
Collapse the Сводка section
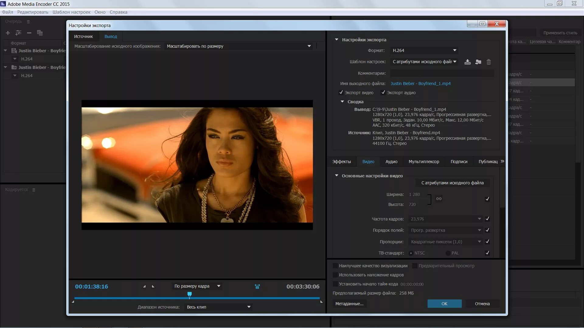pos(342,102)
